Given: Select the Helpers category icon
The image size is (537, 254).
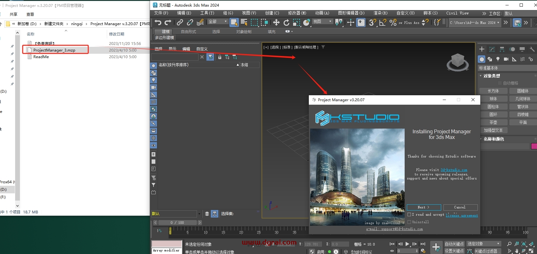Looking at the screenshot, I should point(514,59).
